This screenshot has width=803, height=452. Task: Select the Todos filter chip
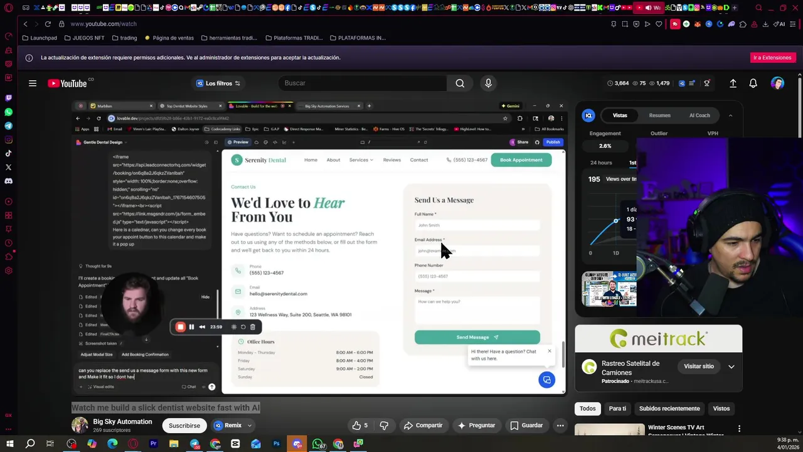[588, 409]
